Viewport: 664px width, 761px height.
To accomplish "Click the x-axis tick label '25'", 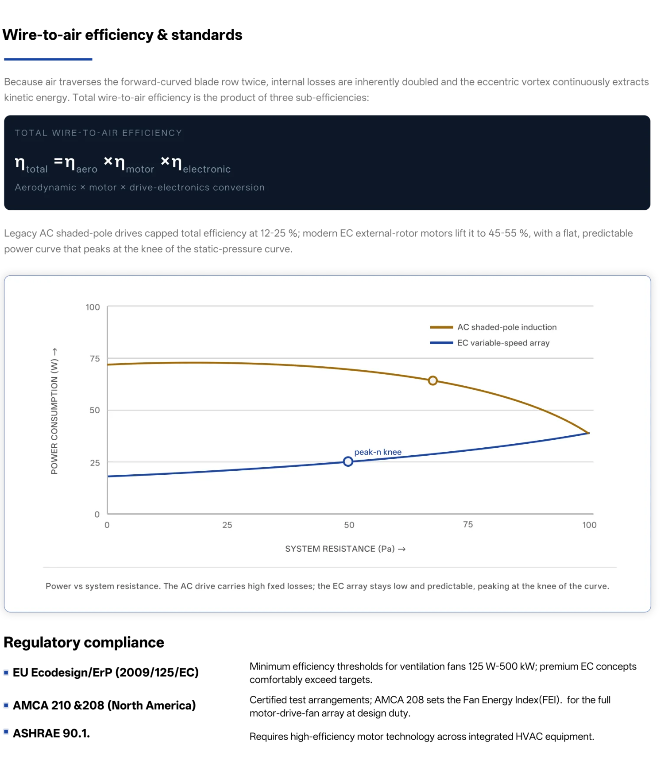I will pos(227,525).
